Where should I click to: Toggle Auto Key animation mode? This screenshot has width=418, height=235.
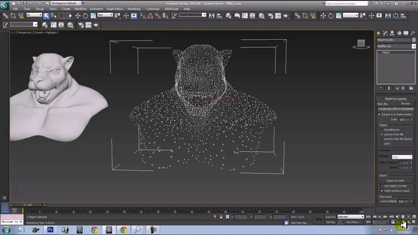coord(330,217)
